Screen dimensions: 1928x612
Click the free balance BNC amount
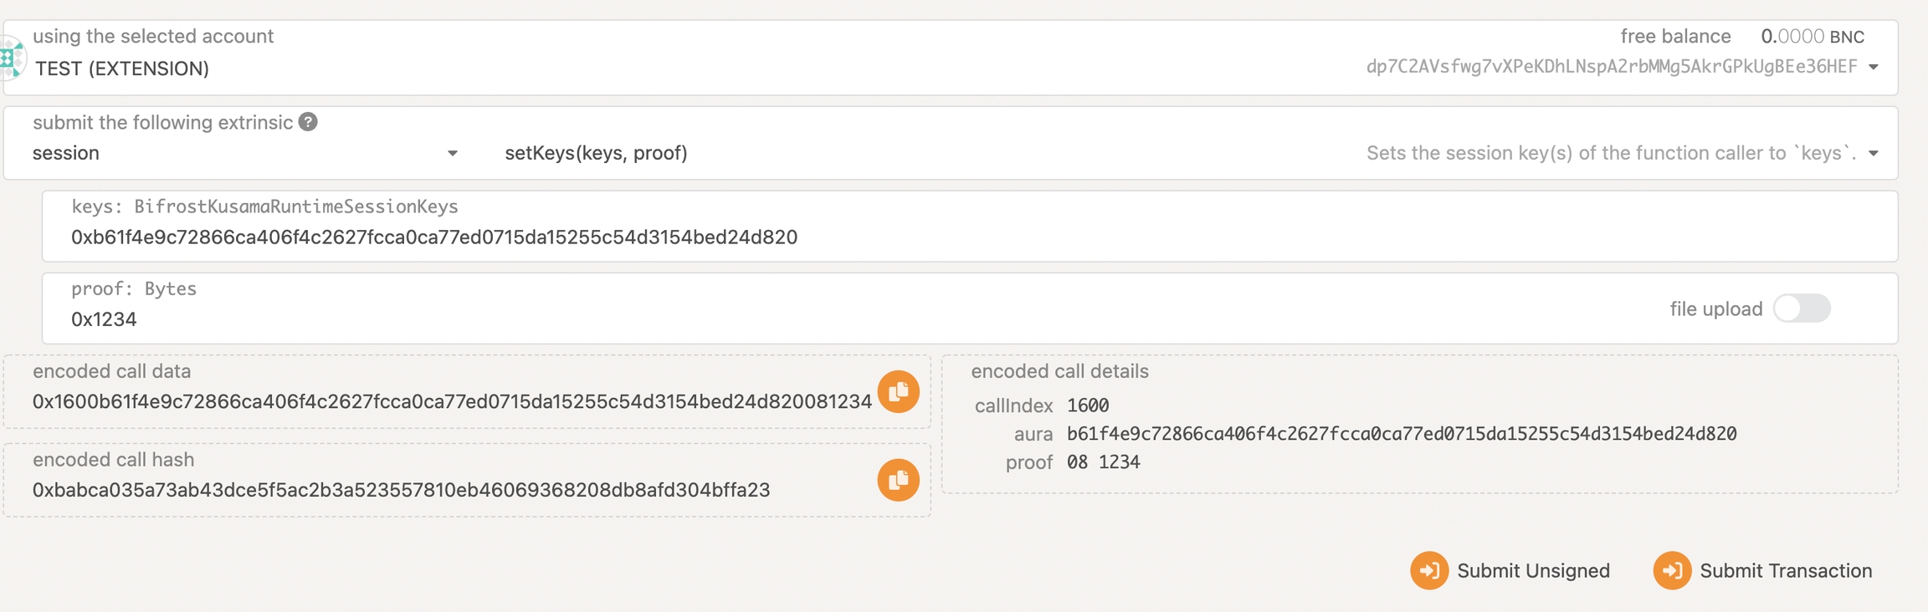1812,37
